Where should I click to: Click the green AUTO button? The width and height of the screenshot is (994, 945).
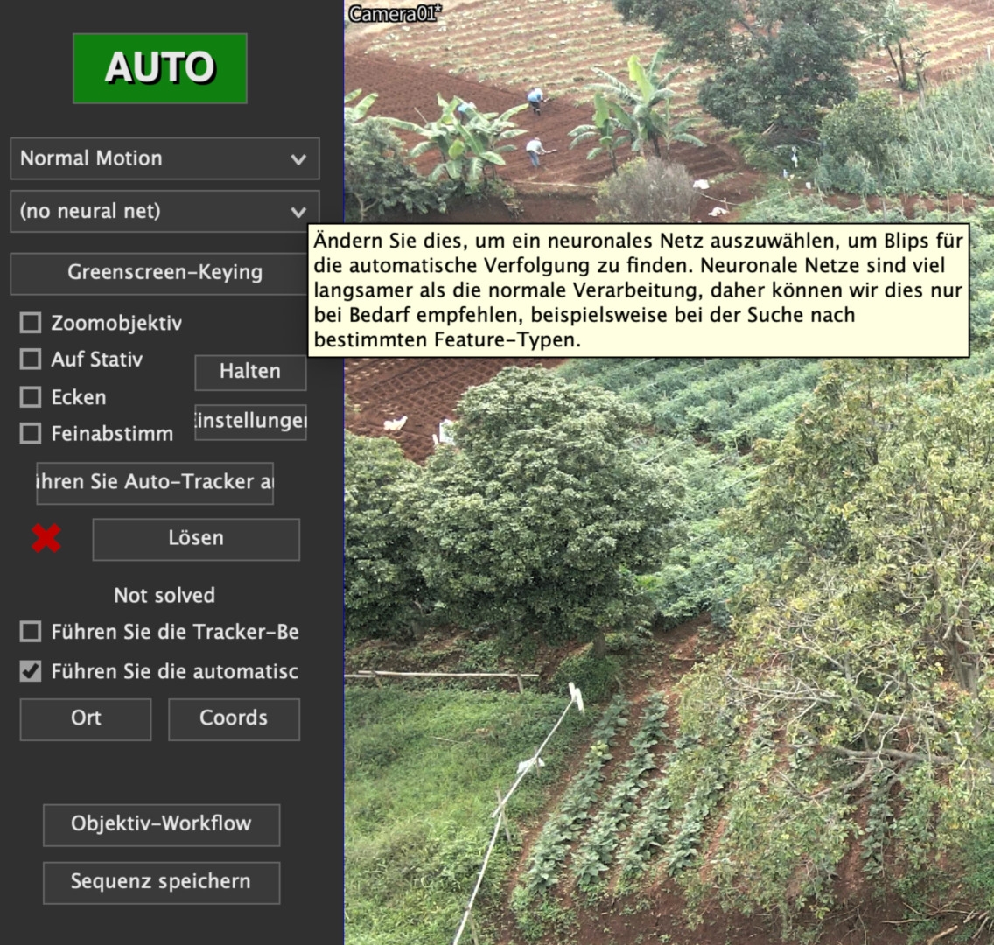click(x=159, y=68)
